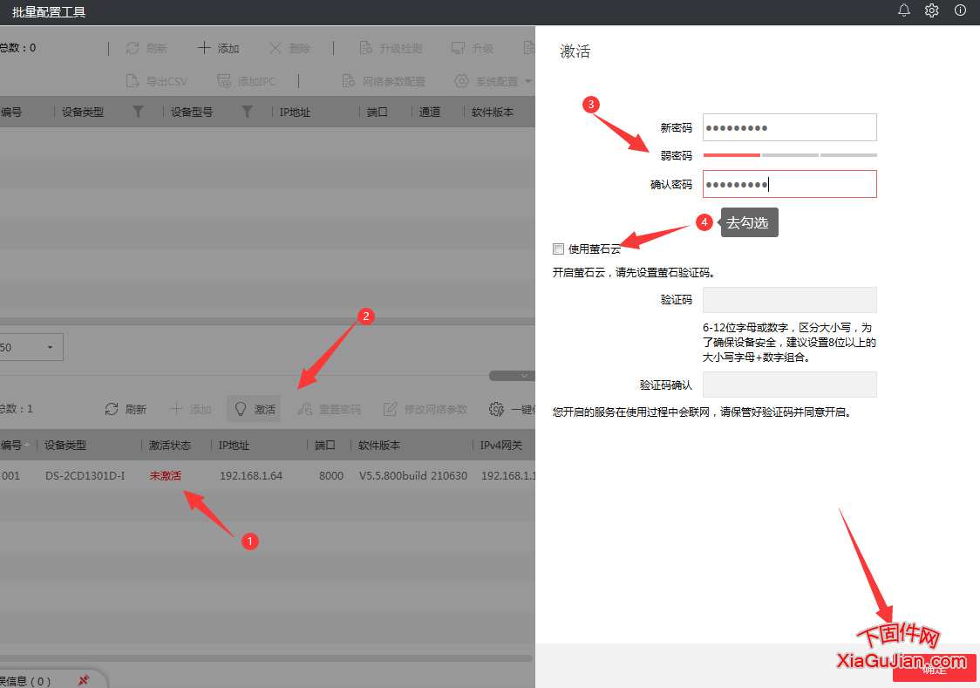This screenshot has height=688, width=980.
Task: Click the top toolbar 删除 delete button
Action: [x=289, y=48]
